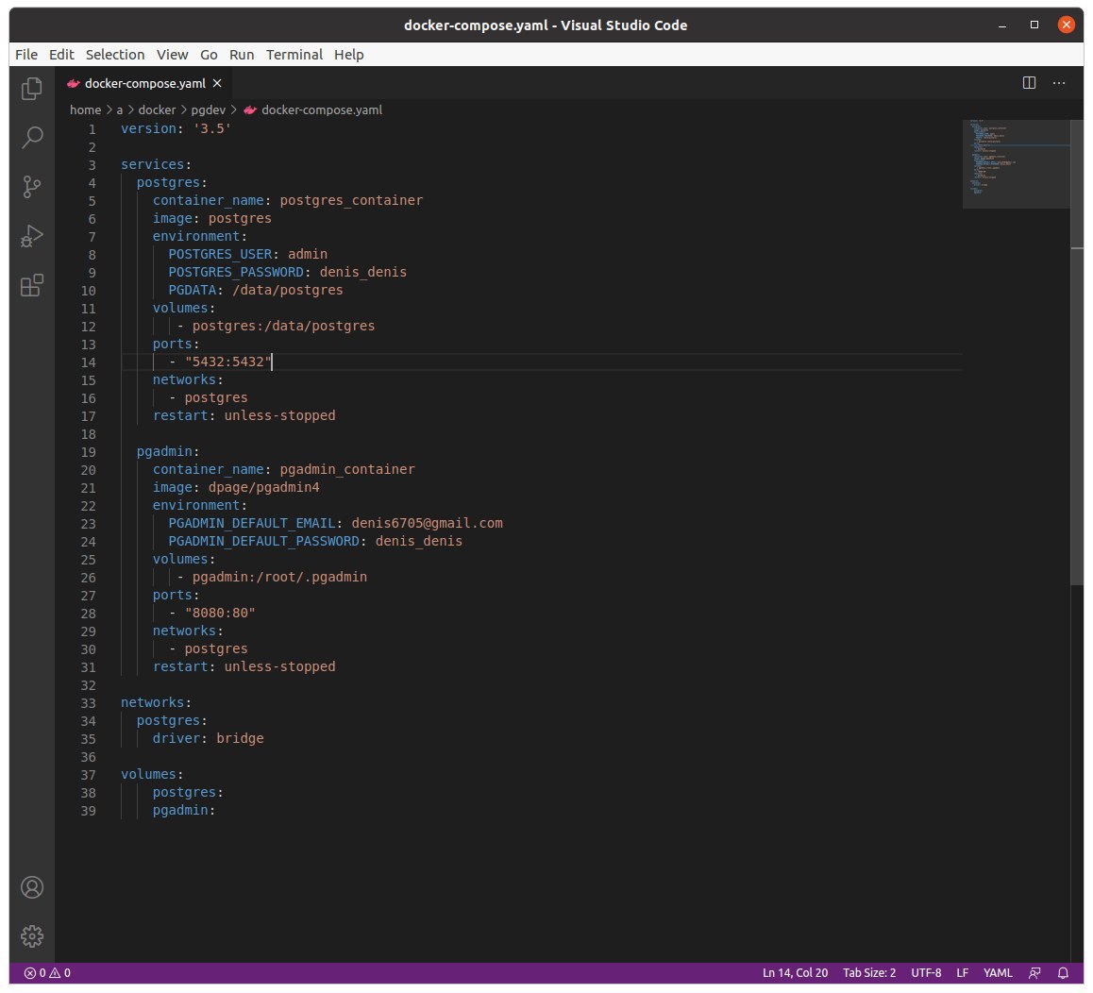Click the "5432:5432" ports value
Screen dimensions: 1093x993
pyautogui.click(x=227, y=362)
